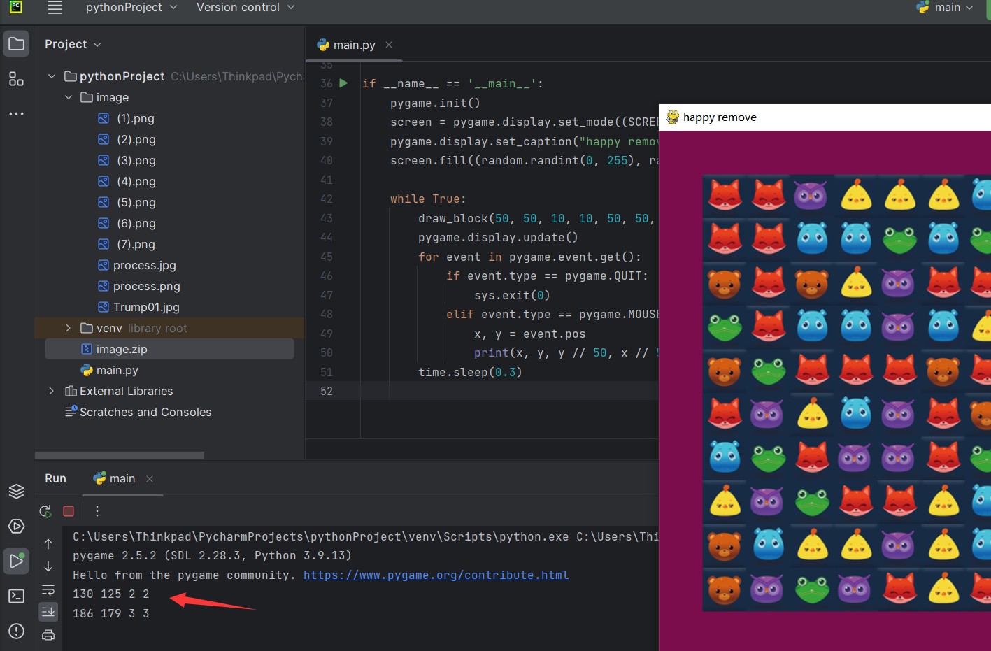Open the Run tool window icon

coord(16,561)
